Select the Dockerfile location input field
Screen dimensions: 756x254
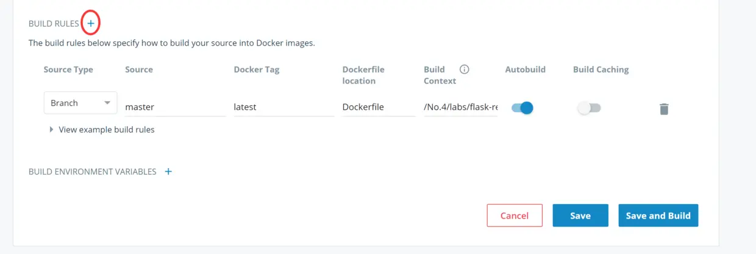tap(378, 107)
